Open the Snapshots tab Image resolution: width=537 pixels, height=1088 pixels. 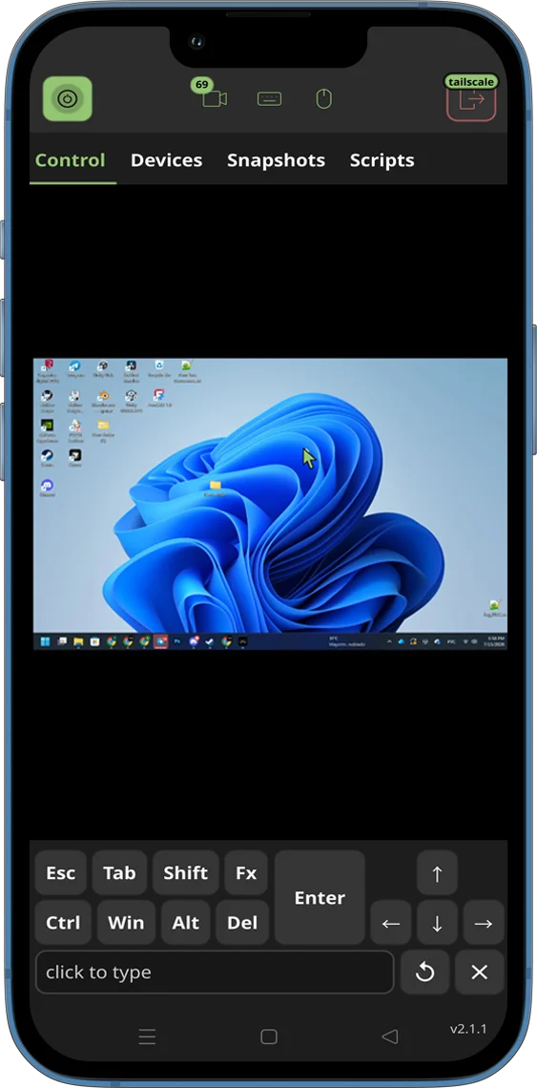click(x=277, y=160)
